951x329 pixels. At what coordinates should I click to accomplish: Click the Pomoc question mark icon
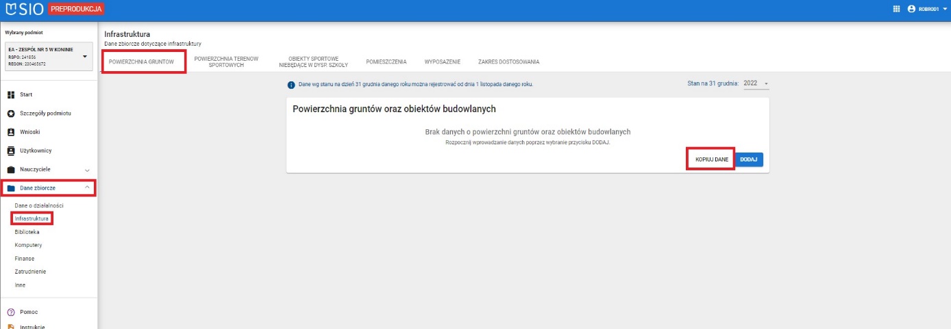tap(11, 312)
